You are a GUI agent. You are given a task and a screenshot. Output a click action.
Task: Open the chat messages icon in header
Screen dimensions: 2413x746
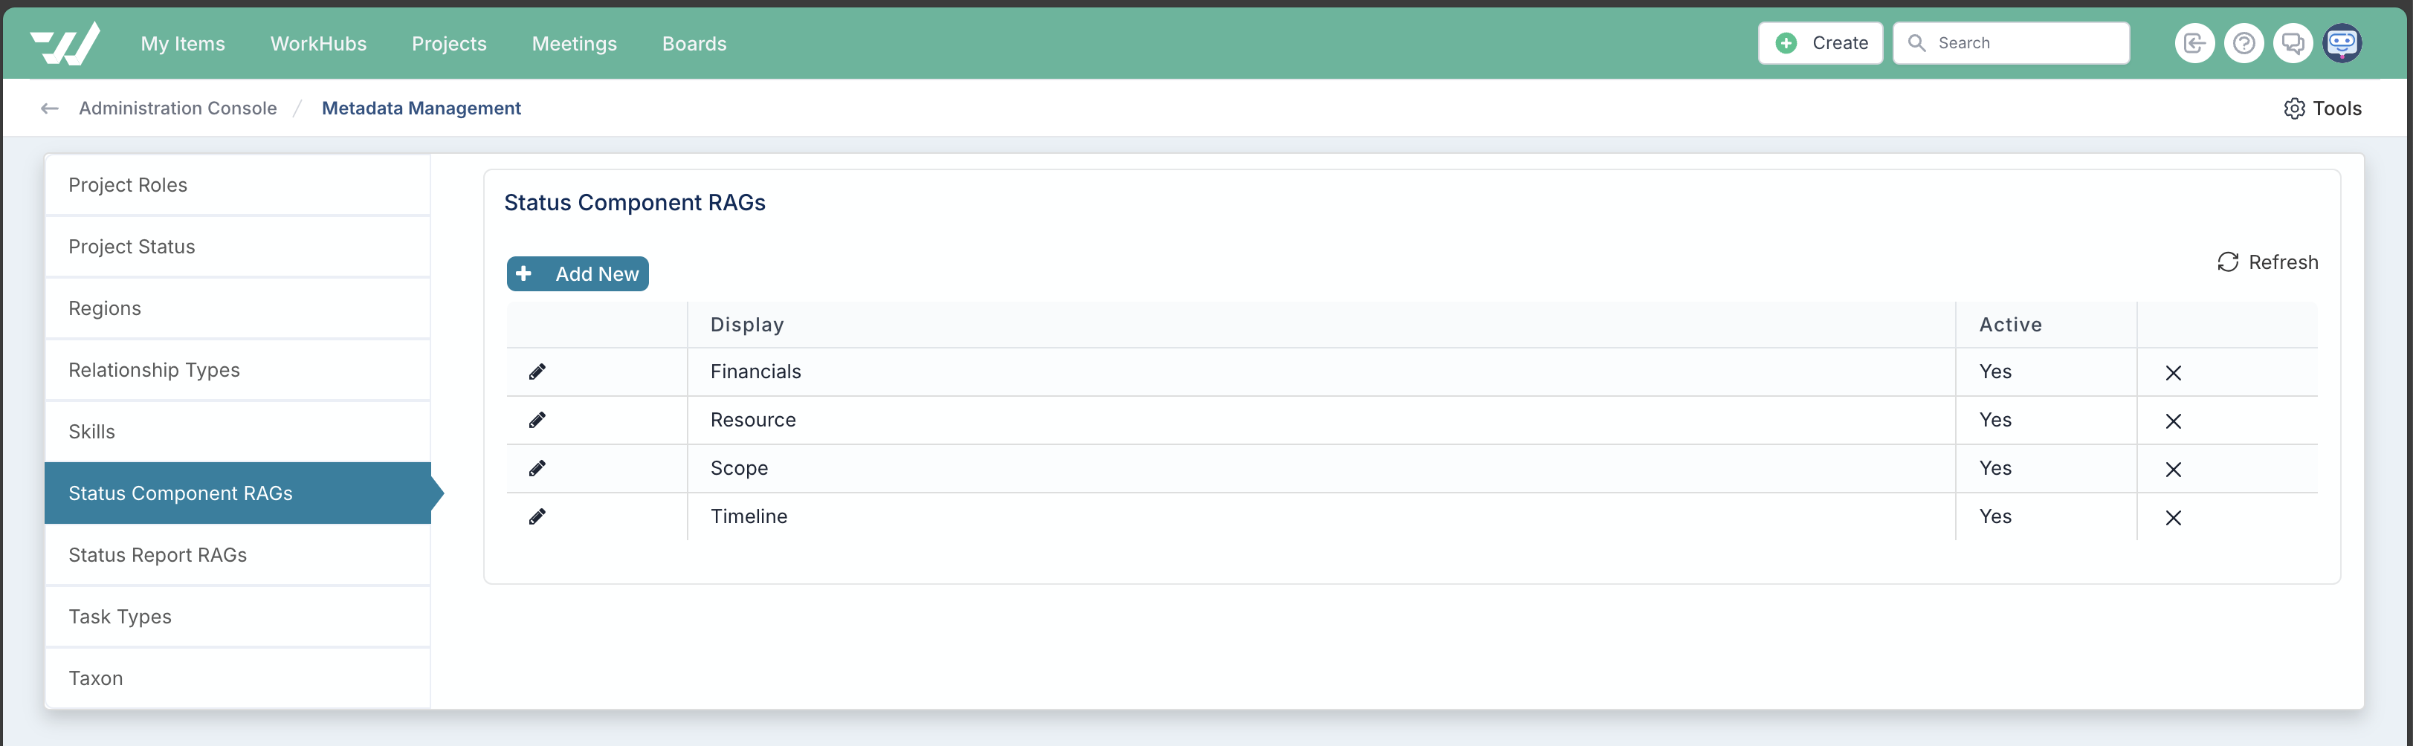click(2292, 43)
